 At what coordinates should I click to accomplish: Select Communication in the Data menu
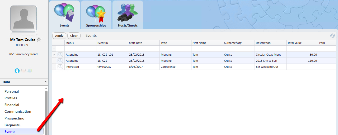pyautogui.click(x=18, y=111)
